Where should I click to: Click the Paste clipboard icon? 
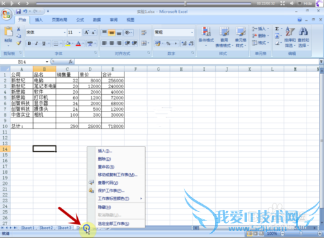8,31
